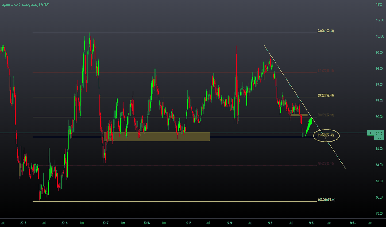Click the 94.00 price axis label
386x227 pixels.
380,85
